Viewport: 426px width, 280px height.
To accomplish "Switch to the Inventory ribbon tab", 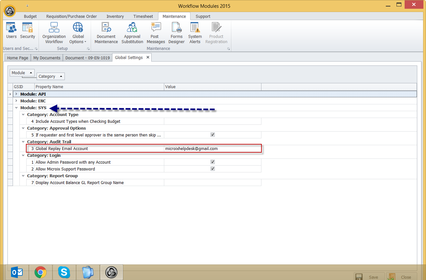I will [x=115, y=17].
